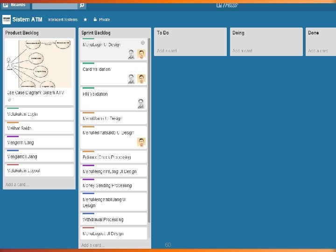Viewport: 336px width, 252px height.
Task: Click orange member avatar on MenuLogin card
Action: click(x=141, y=54)
